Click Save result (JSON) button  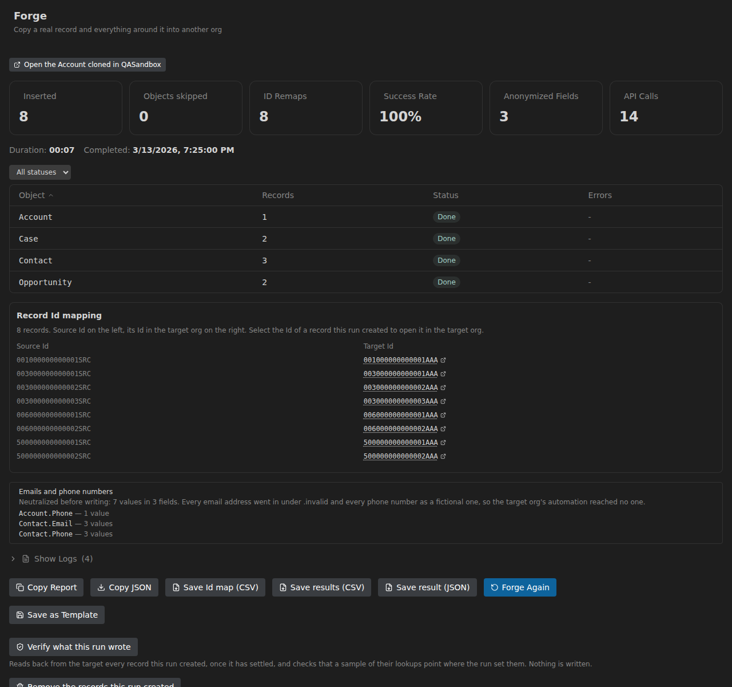click(427, 587)
